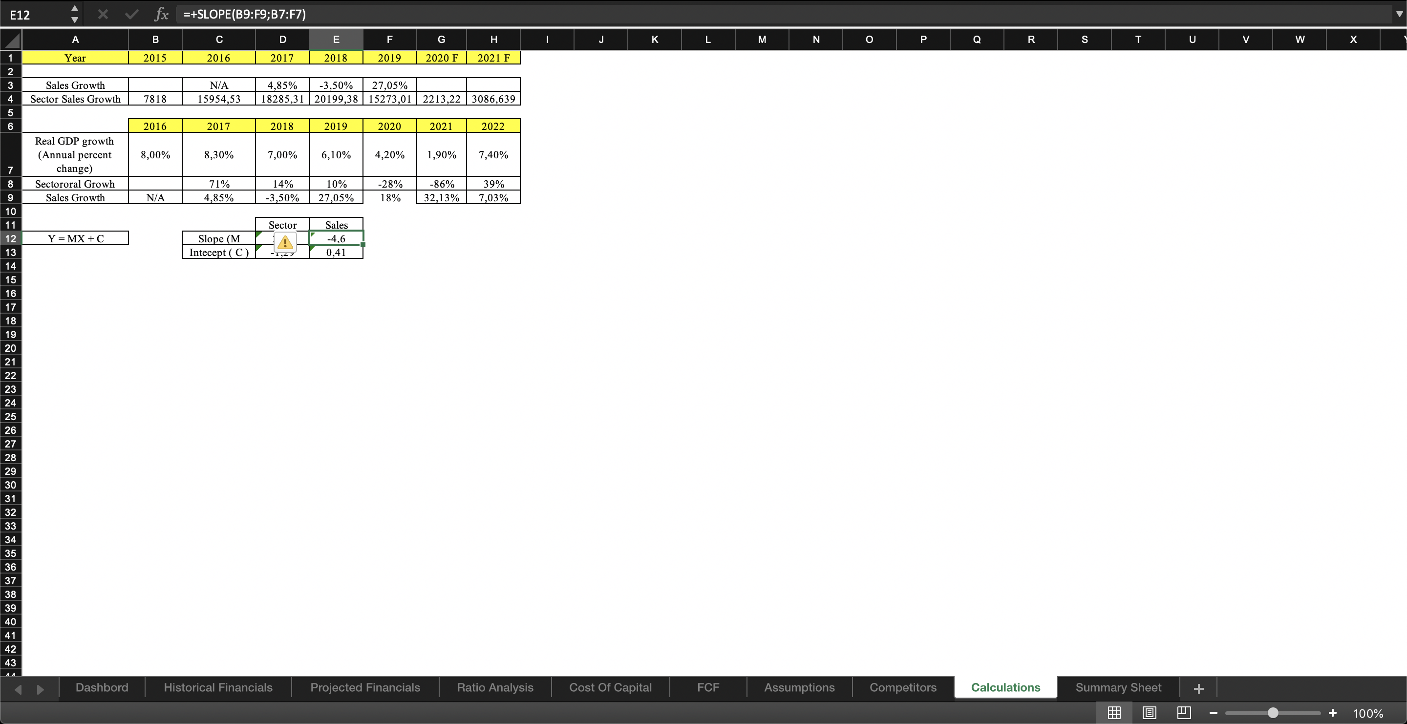1407x724 pixels.
Task: Switch to the Ratio Analysis tab
Action: pos(494,687)
